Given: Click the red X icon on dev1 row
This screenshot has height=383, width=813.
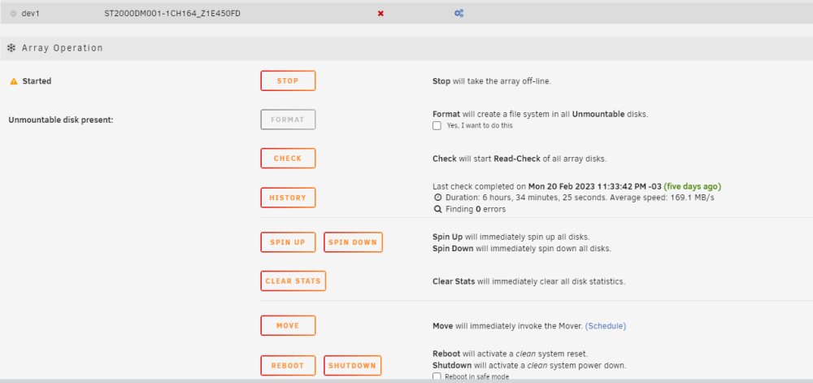Looking at the screenshot, I should point(380,14).
